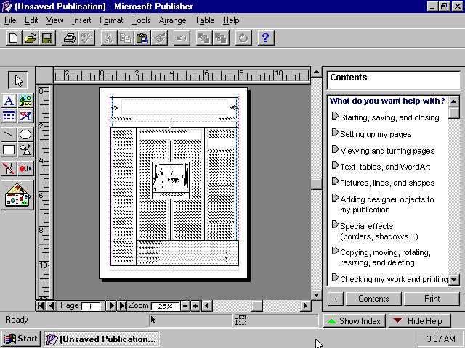Click the Windows Start button

click(x=21, y=339)
